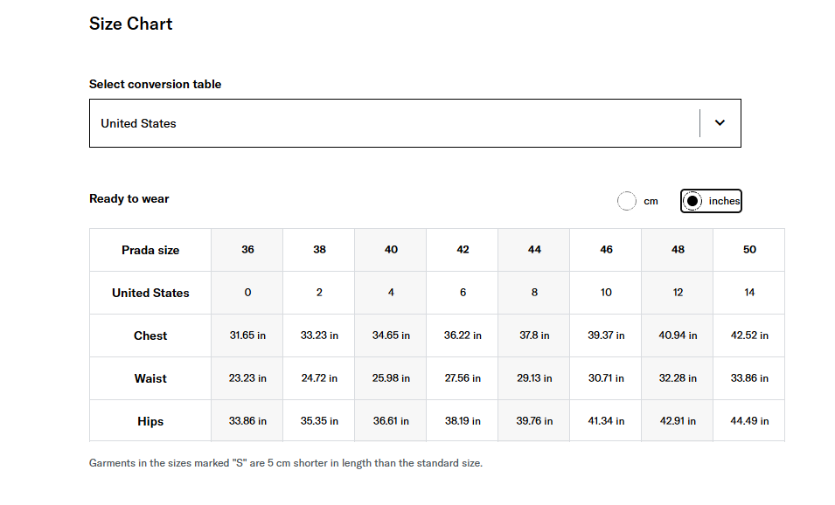Click the dropdown chevron arrow icon
The width and height of the screenshot is (835, 505).
(720, 123)
